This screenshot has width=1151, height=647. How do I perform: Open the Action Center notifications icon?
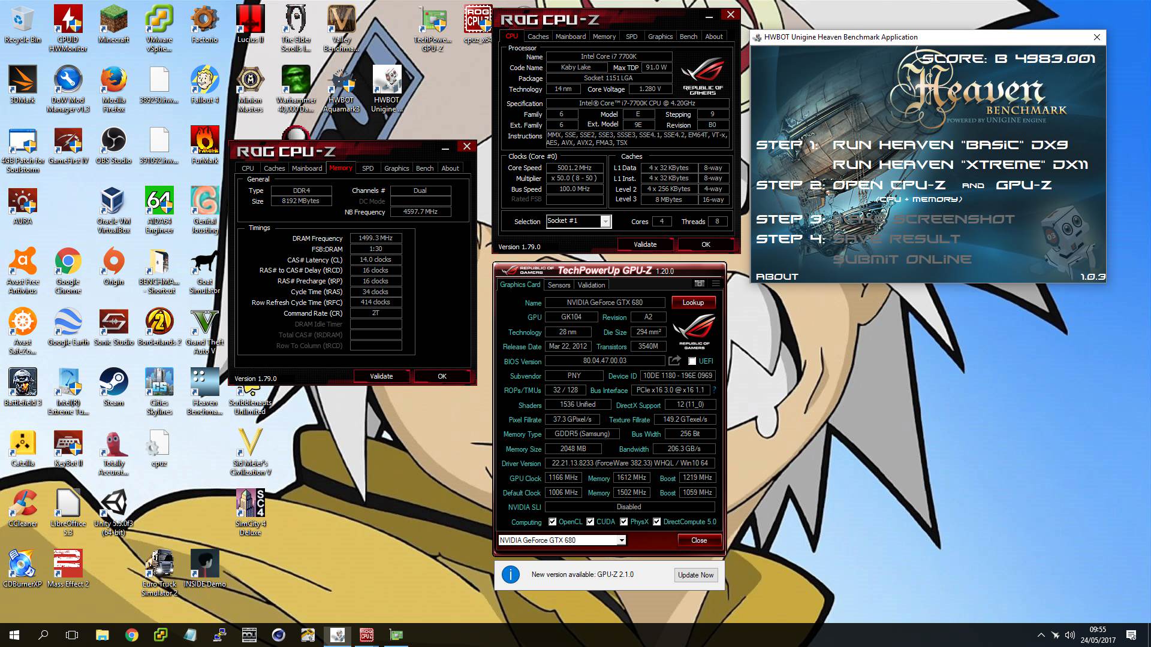click(1131, 635)
